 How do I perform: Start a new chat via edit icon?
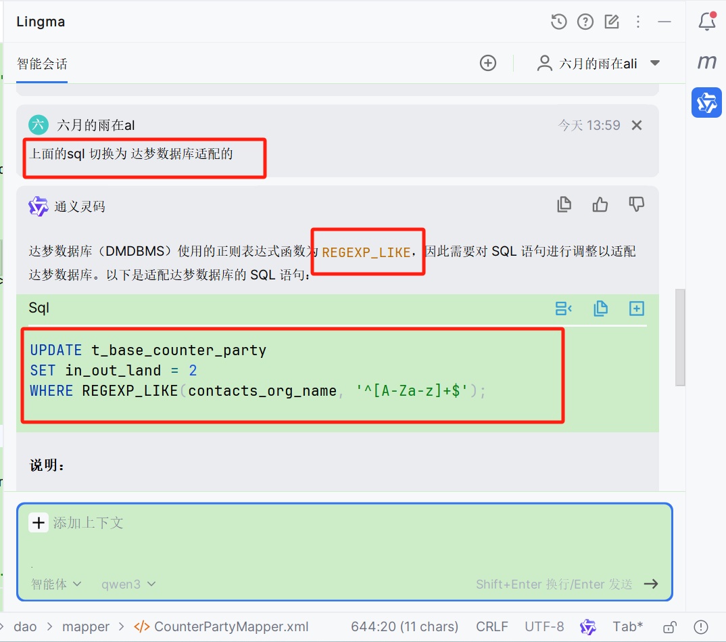tap(611, 22)
